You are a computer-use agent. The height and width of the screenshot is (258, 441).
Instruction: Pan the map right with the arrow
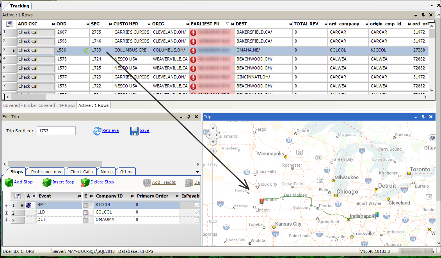pyautogui.click(x=217, y=135)
